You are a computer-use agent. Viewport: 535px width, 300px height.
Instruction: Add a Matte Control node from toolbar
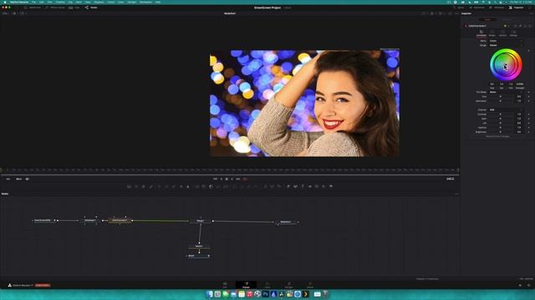tap(211, 187)
